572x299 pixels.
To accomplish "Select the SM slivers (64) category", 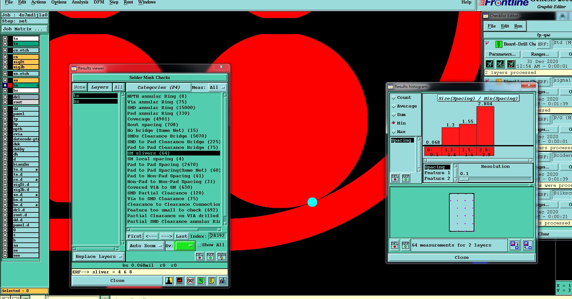I will [x=173, y=153].
